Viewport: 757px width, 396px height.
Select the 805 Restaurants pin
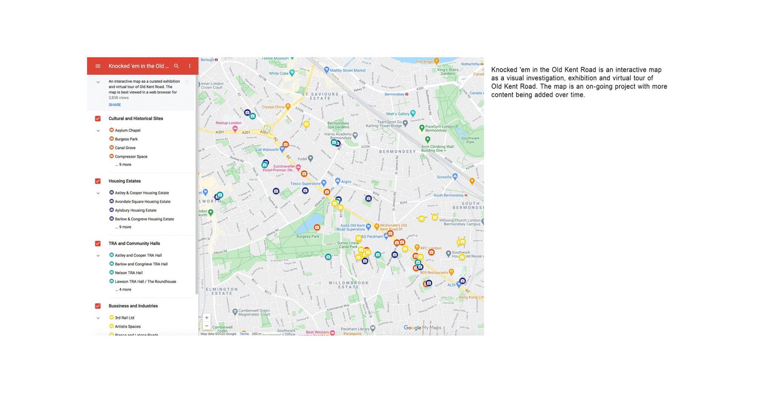point(451,272)
